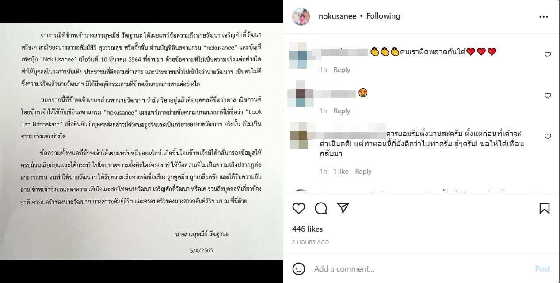Open the three-dot more options menu
This screenshot has height=283, width=560.
coord(544,17)
